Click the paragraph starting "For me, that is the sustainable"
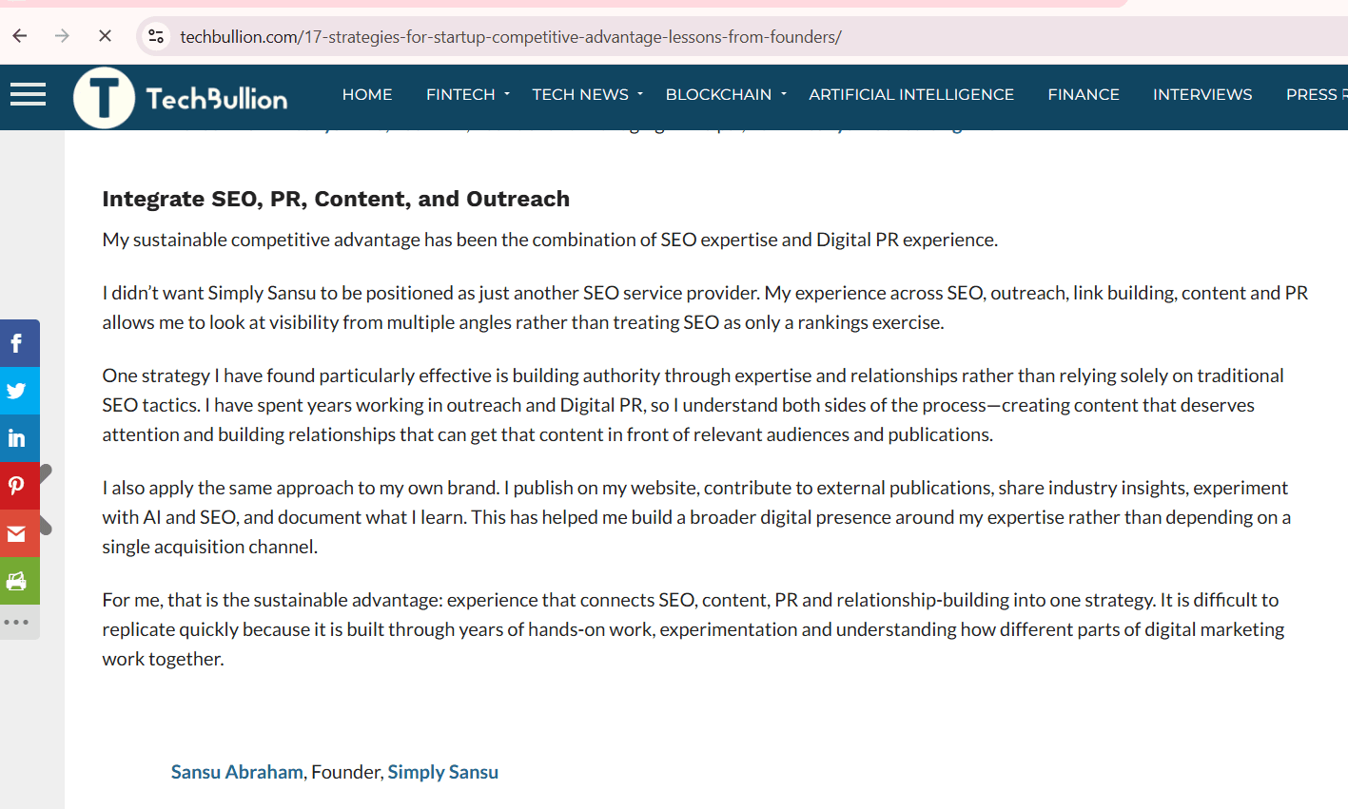 694,629
